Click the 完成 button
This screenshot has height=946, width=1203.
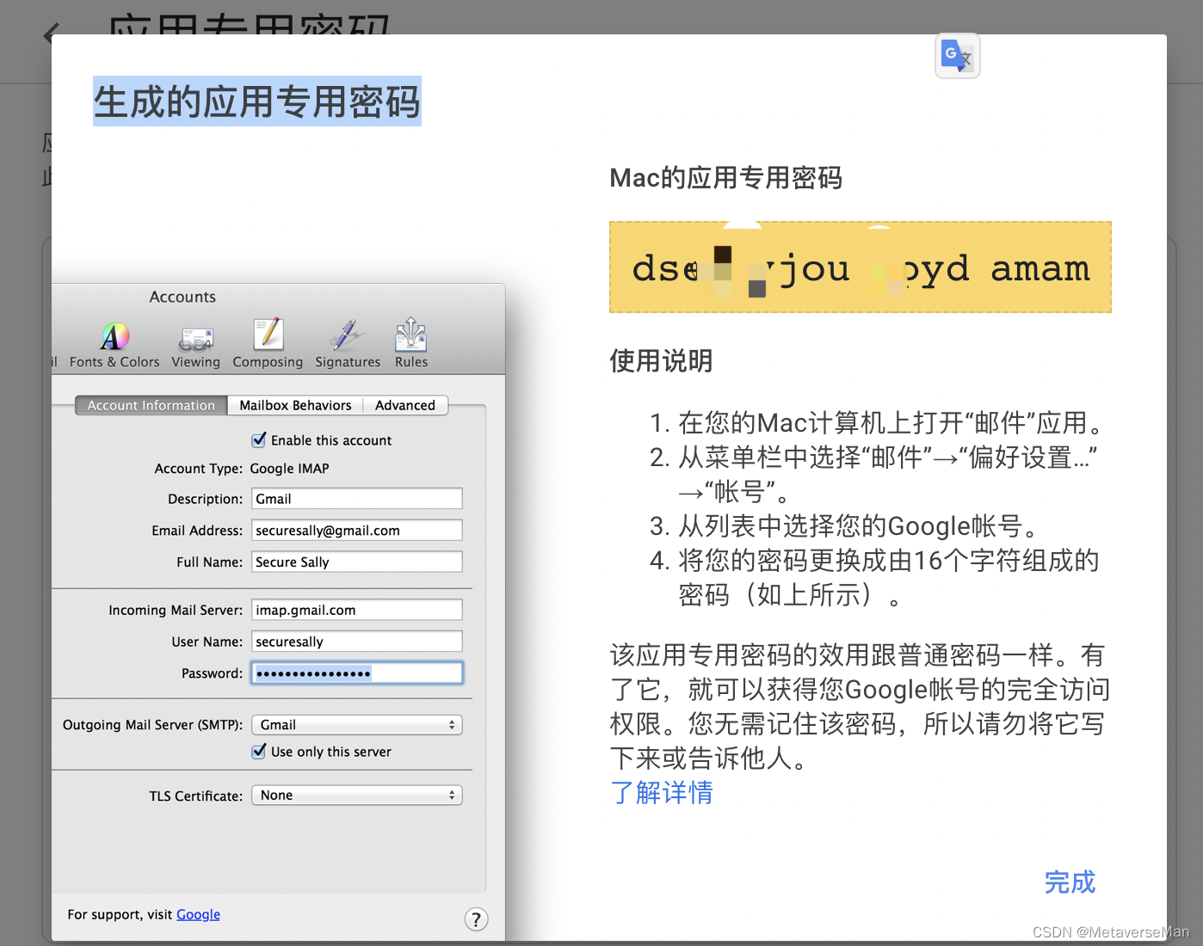tap(1070, 882)
